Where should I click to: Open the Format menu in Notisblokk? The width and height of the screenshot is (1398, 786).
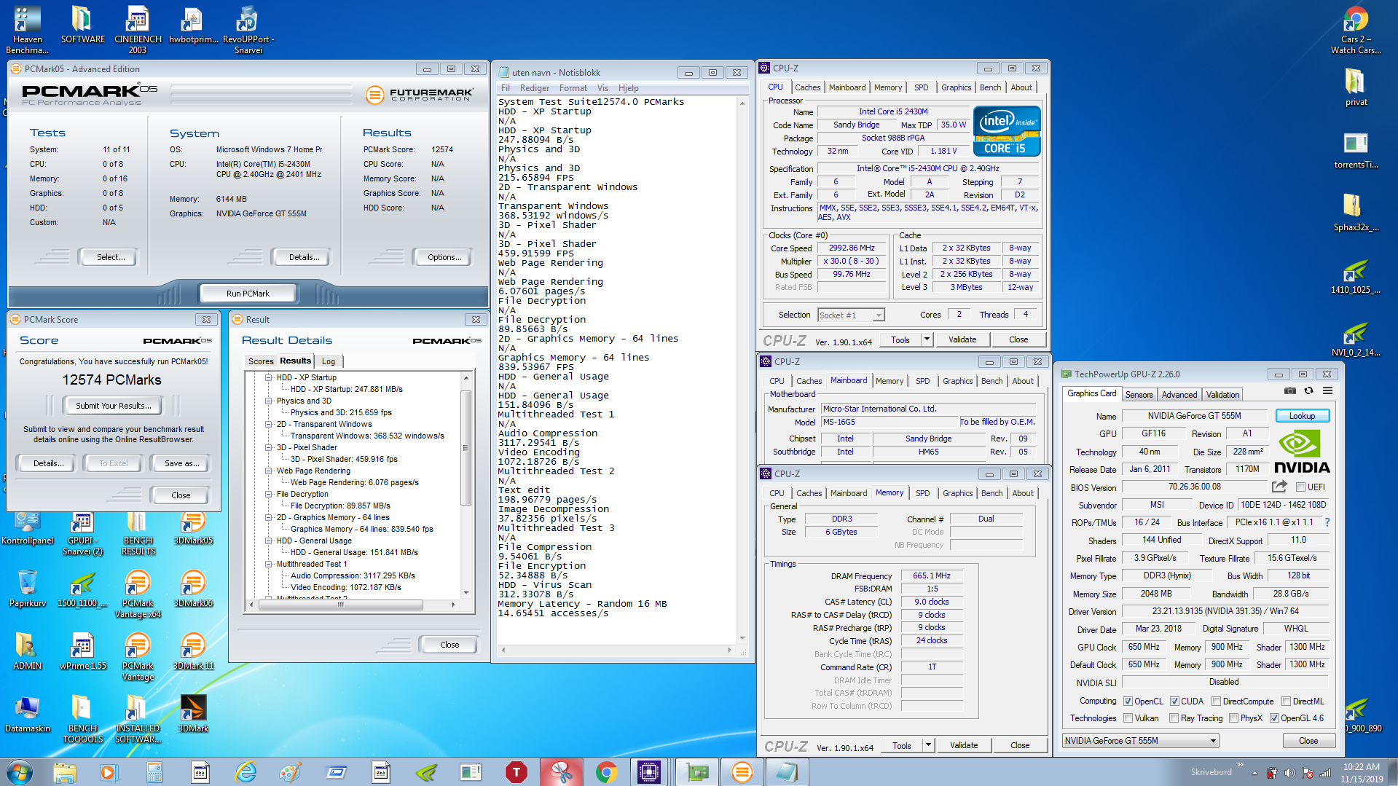tap(573, 88)
